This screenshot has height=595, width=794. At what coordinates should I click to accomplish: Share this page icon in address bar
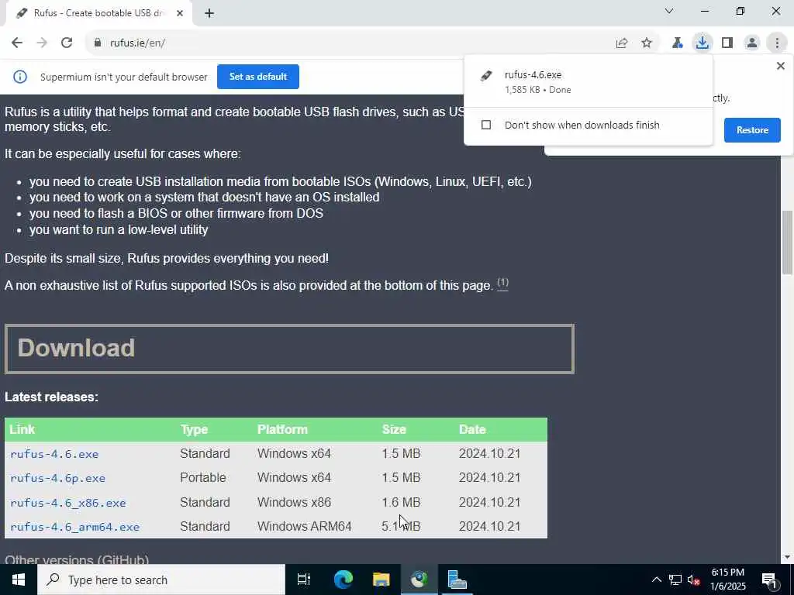[x=622, y=43]
